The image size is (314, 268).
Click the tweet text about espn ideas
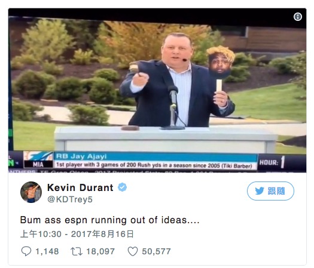point(109,220)
